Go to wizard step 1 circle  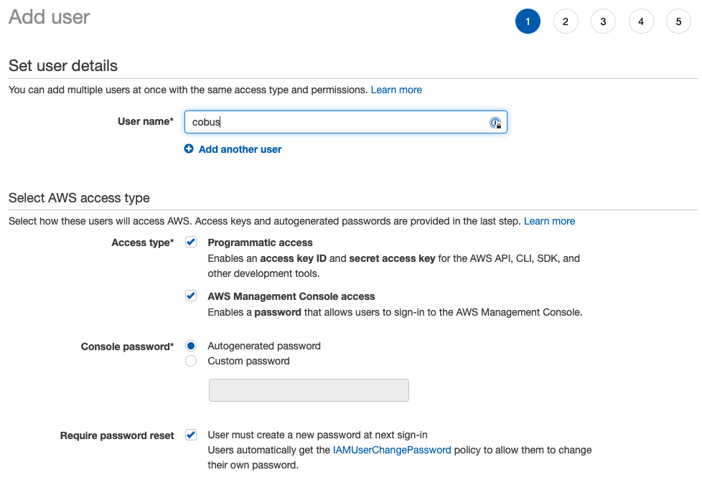[x=528, y=22]
